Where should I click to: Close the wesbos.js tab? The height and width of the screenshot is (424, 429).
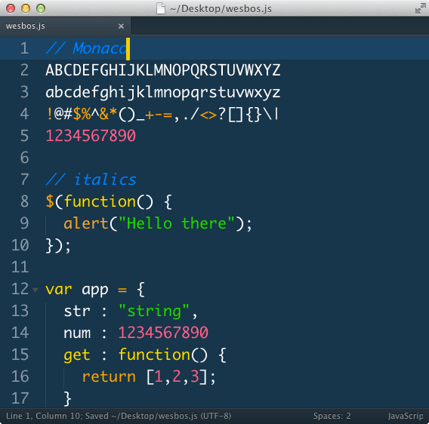click(121, 26)
